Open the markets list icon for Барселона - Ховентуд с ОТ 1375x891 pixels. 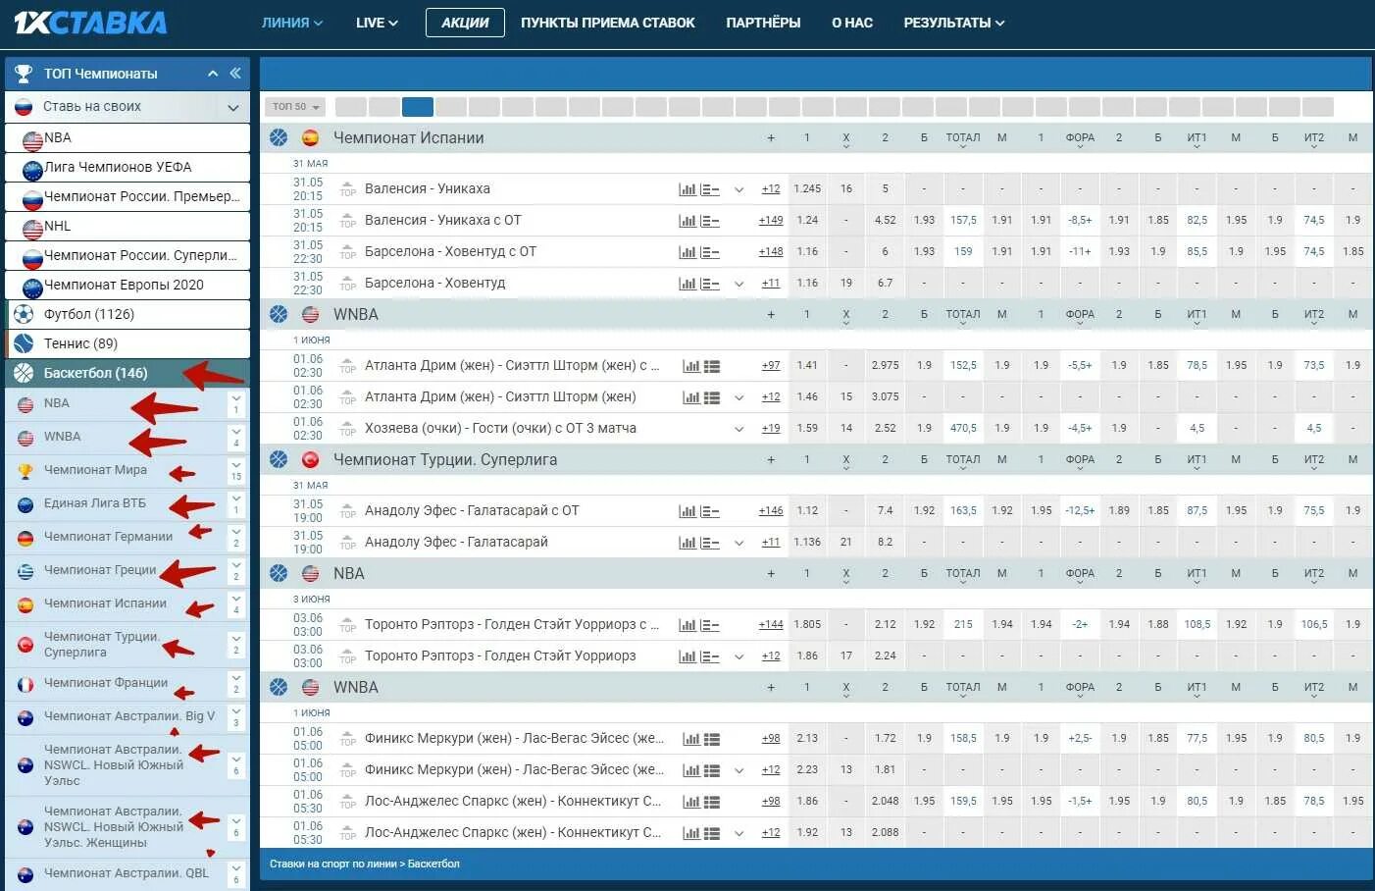pos(710,252)
